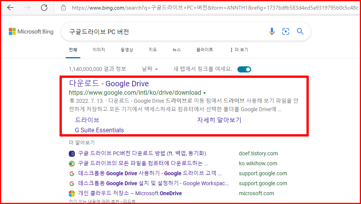The width and height of the screenshot is (361, 204).
Task: Open the 다운로드 - Google Drive result title
Action: click(x=109, y=84)
